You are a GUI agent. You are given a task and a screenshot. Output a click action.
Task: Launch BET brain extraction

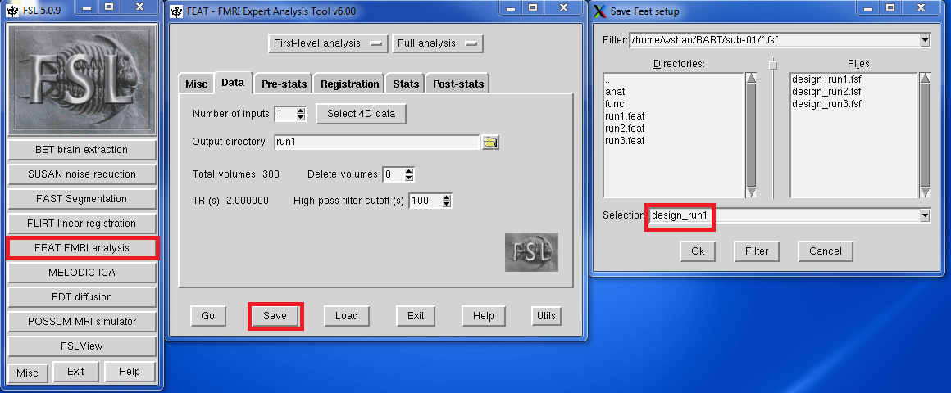pos(82,150)
